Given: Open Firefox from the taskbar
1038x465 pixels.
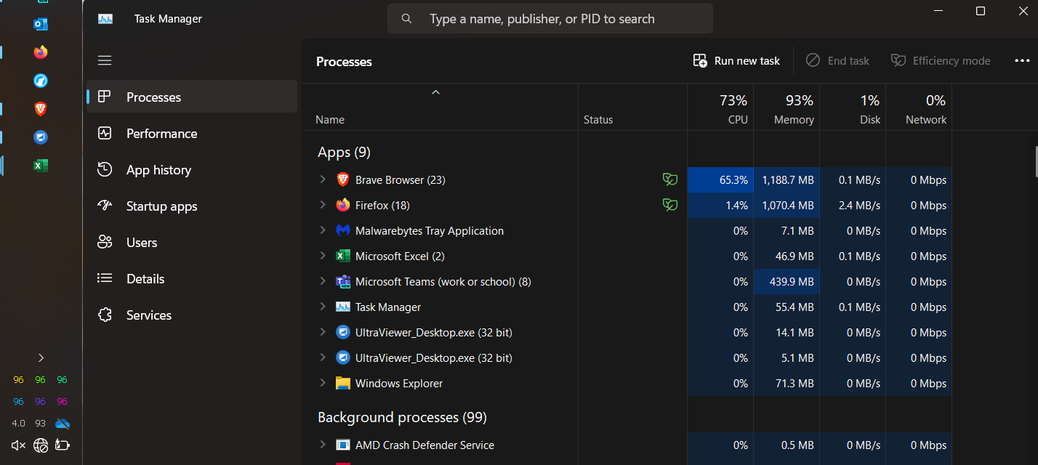Looking at the screenshot, I should (x=41, y=52).
